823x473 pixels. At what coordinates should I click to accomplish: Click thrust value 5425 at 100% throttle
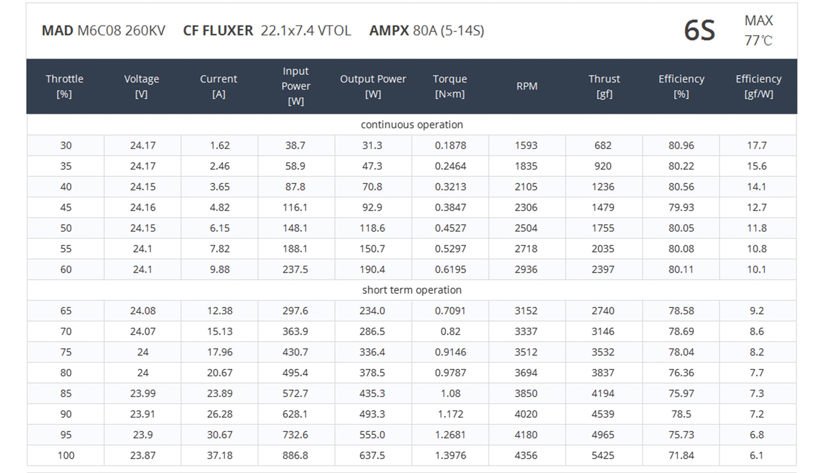603,456
